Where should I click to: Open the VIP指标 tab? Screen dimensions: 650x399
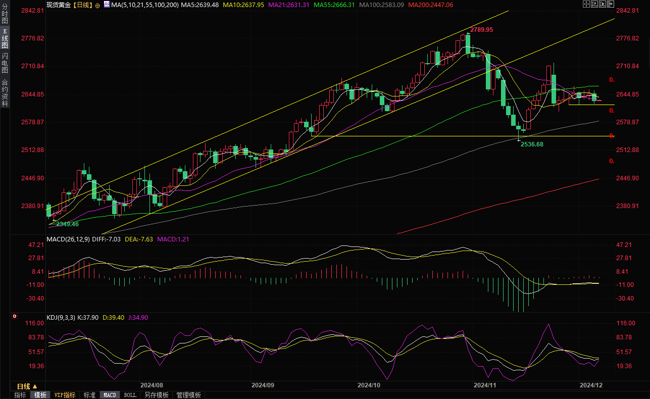(x=65, y=395)
